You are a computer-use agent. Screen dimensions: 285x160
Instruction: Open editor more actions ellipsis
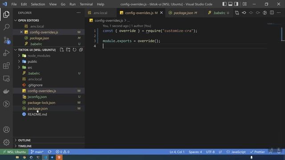click(279, 13)
